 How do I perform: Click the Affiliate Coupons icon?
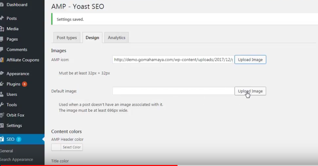2,60
